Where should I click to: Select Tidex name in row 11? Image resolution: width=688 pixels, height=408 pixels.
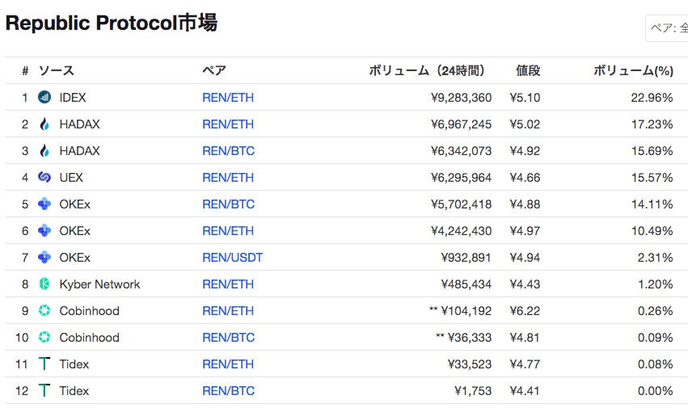click(74, 364)
